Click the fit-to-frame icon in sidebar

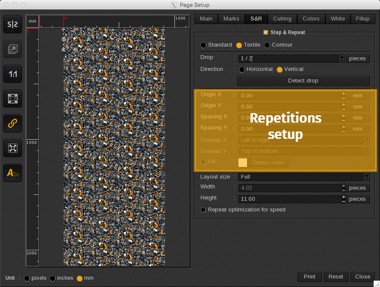pyautogui.click(x=13, y=99)
